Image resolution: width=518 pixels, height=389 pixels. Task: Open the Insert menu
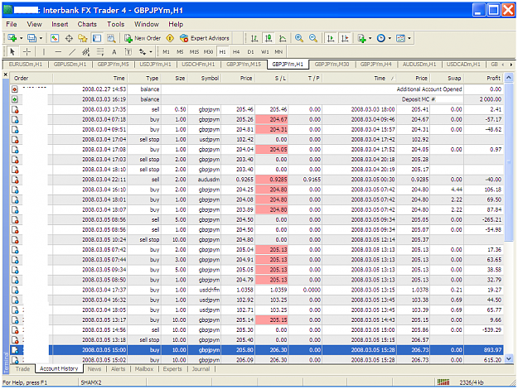click(60, 24)
